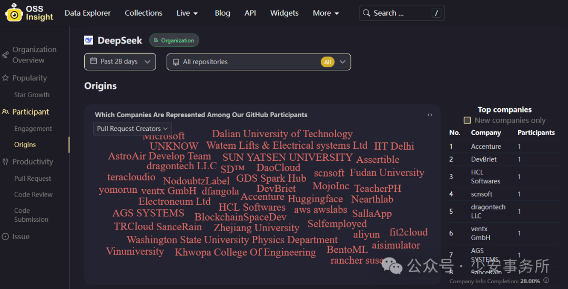Click the calendar icon in period selector
This screenshot has width=568, height=289.
pos(94,61)
